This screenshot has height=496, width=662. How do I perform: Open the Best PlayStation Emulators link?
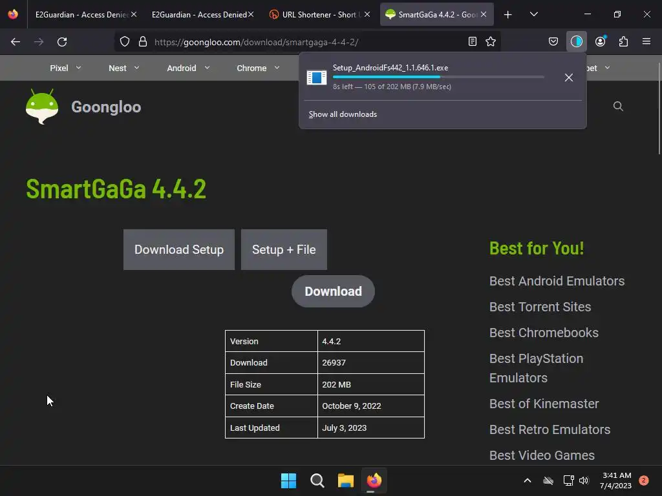point(536,368)
